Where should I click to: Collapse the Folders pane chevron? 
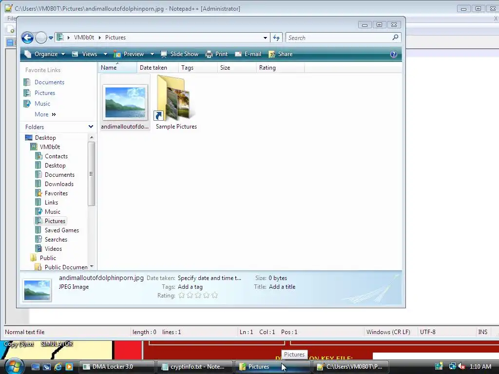(x=91, y=127)
